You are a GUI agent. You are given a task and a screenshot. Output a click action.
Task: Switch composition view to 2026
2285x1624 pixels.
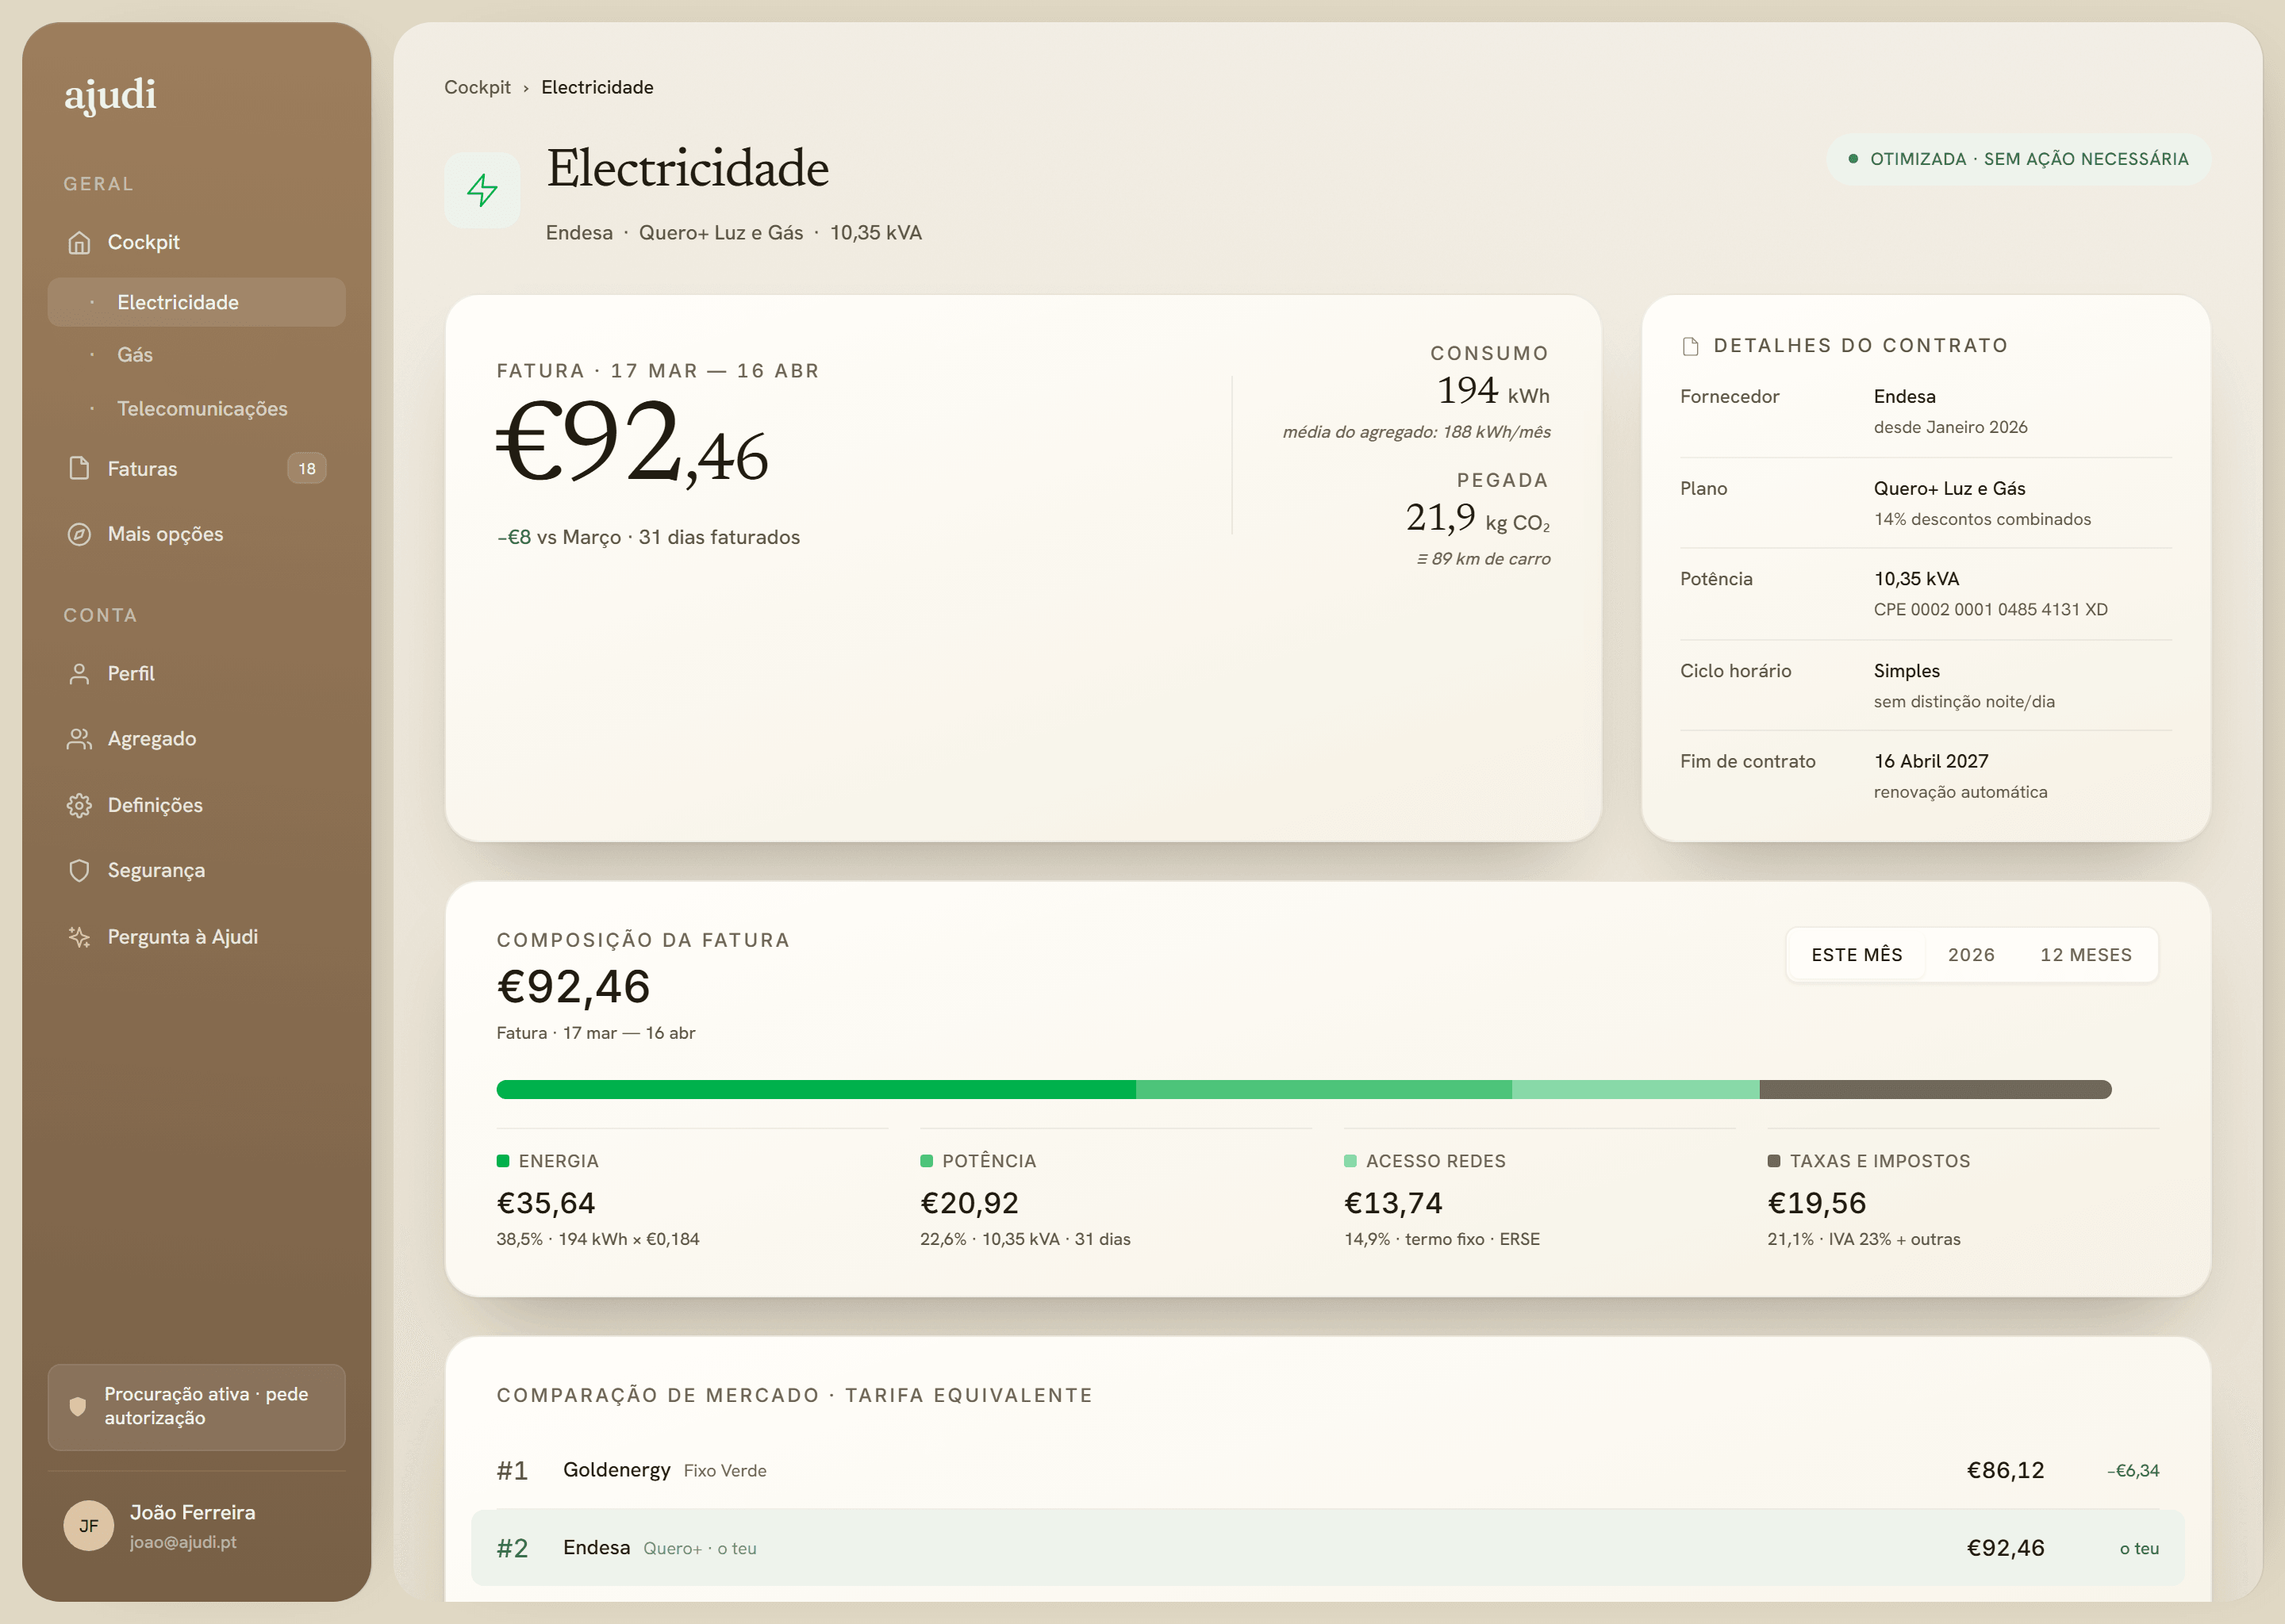tap(1971, 955)
